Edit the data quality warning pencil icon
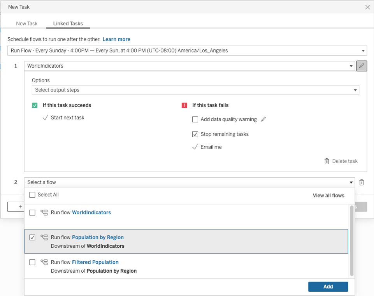 (263, 119)
